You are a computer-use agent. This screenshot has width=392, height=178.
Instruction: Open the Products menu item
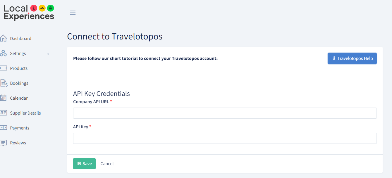click(x=19, y=68)
